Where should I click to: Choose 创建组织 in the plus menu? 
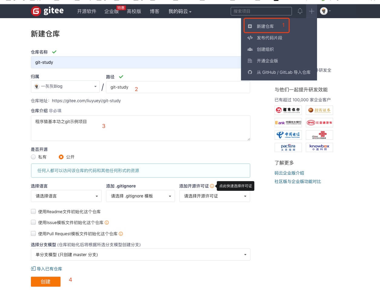[x=265, y=49]
